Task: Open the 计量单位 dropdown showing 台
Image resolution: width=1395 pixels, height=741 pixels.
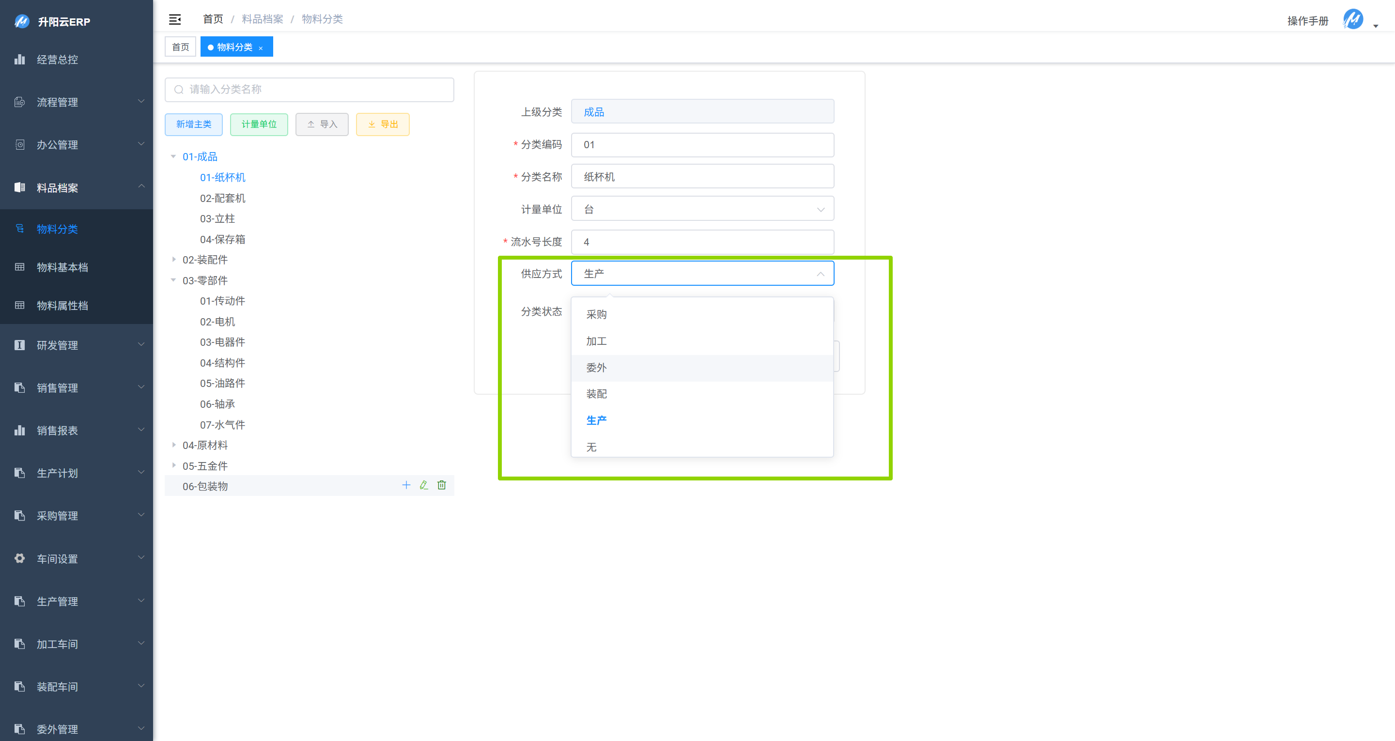Action: [702, 209]
